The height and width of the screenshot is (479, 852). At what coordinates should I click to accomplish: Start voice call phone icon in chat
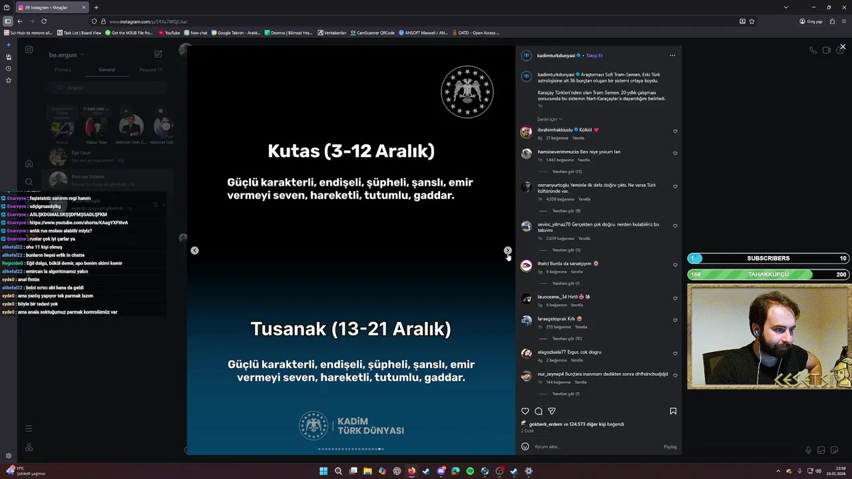[813, 50]
